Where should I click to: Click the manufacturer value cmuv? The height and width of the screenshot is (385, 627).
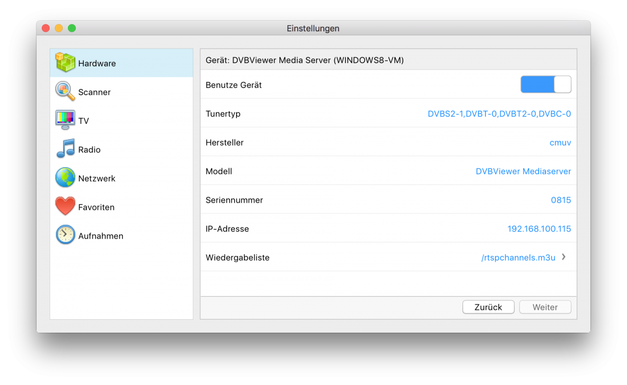point(560,143)
